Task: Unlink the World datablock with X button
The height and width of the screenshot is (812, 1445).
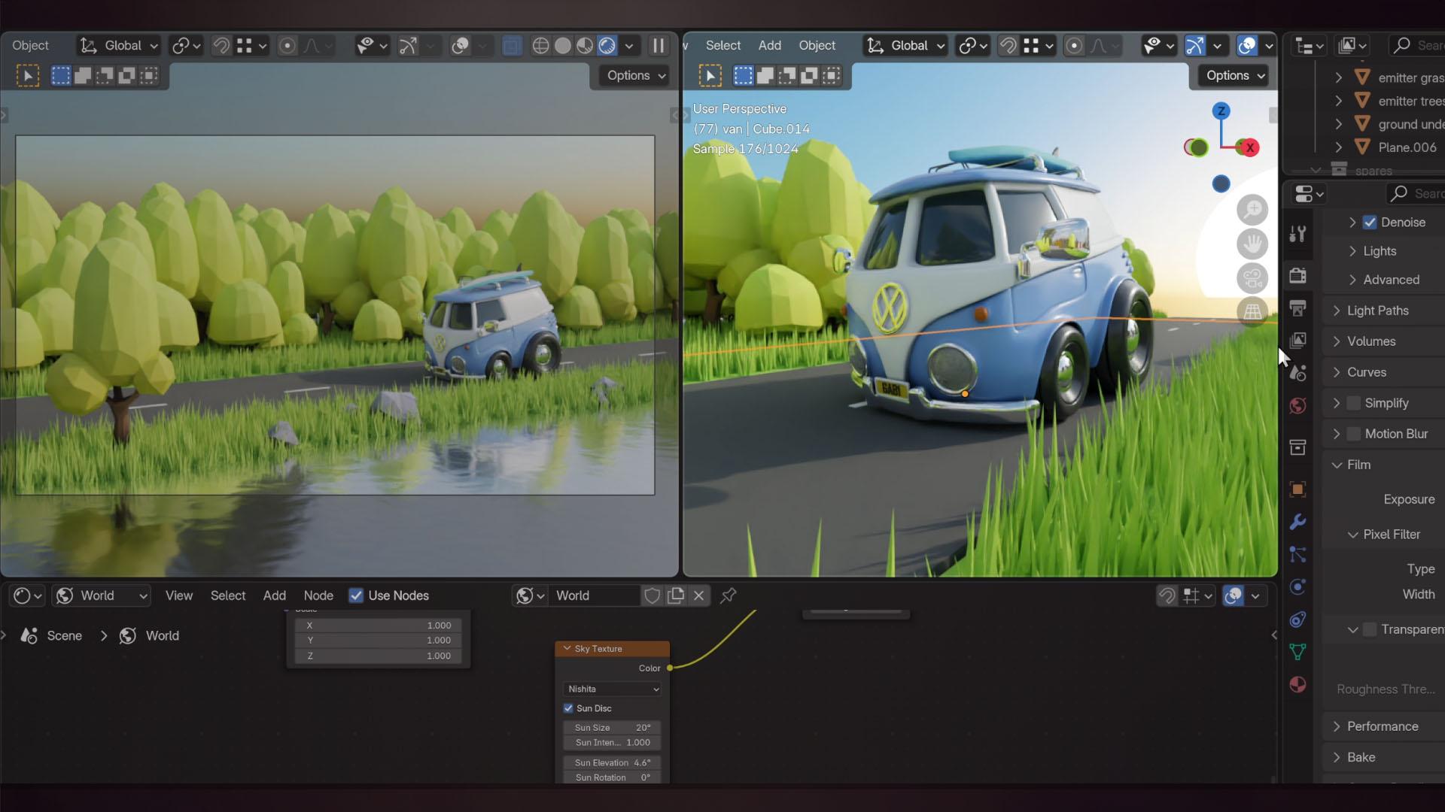Action: tap(699, 595)
